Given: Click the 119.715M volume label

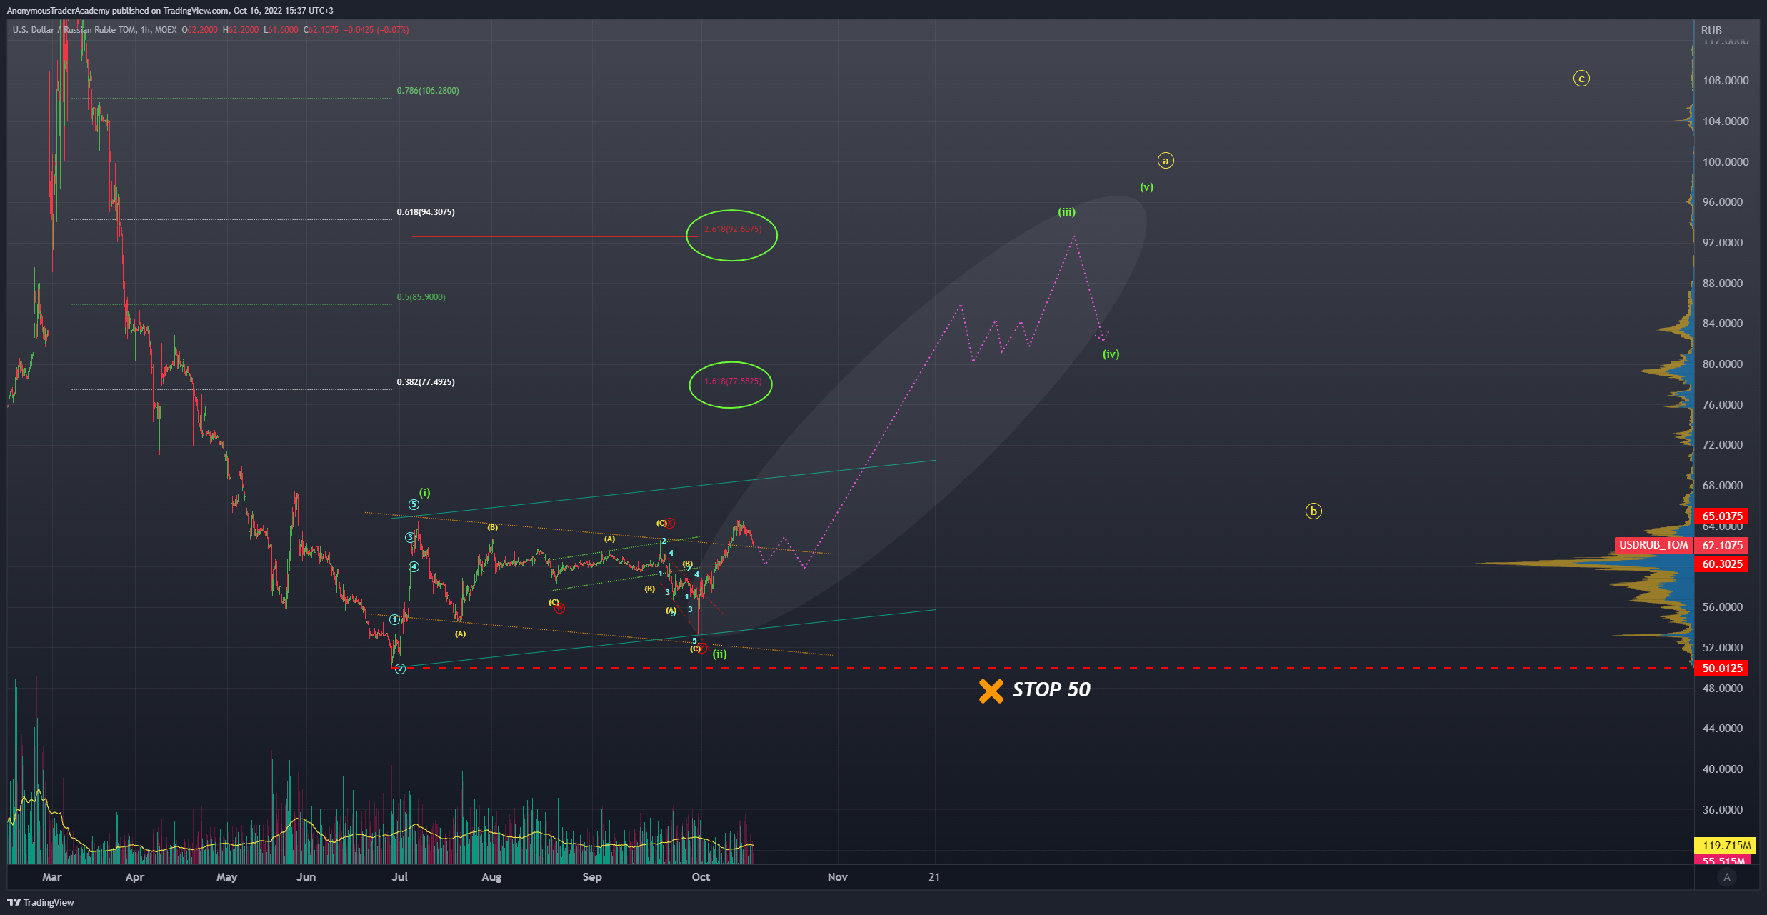Looking at the screenshot, I should pyautogui.click(x=1726, y=845).
